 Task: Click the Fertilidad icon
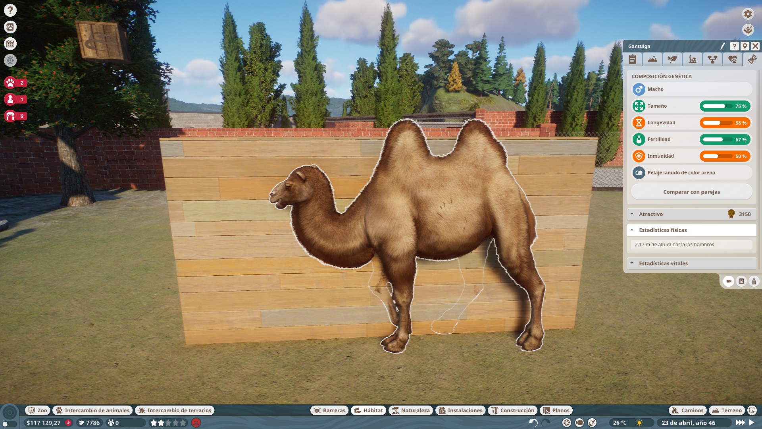click(x=639, y=139)
